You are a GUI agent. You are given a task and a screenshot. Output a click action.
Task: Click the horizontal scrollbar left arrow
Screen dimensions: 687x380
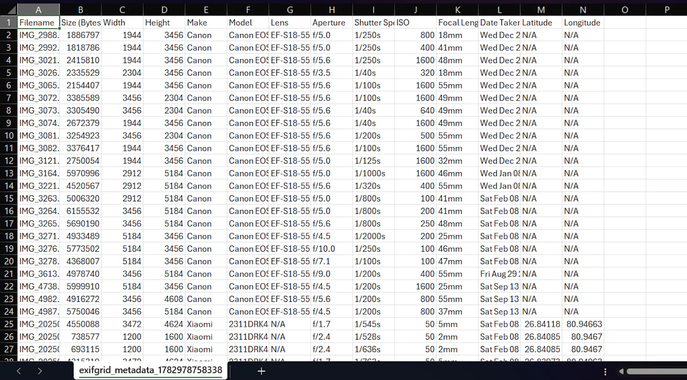621,371
